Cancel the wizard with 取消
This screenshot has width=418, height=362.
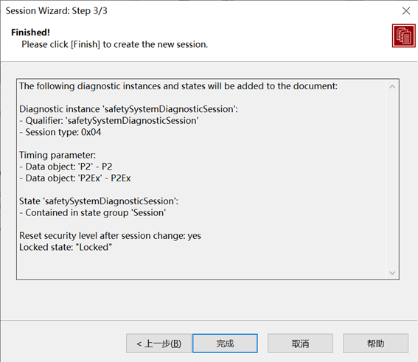pos(300,344)
